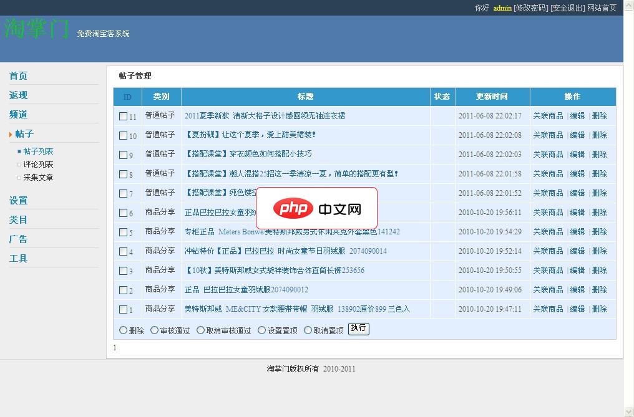Image resolution: width=634 pixels, height=417 pixels.
Task: Check the checkbox for post ID 6
Action: (x=122, y=212)
